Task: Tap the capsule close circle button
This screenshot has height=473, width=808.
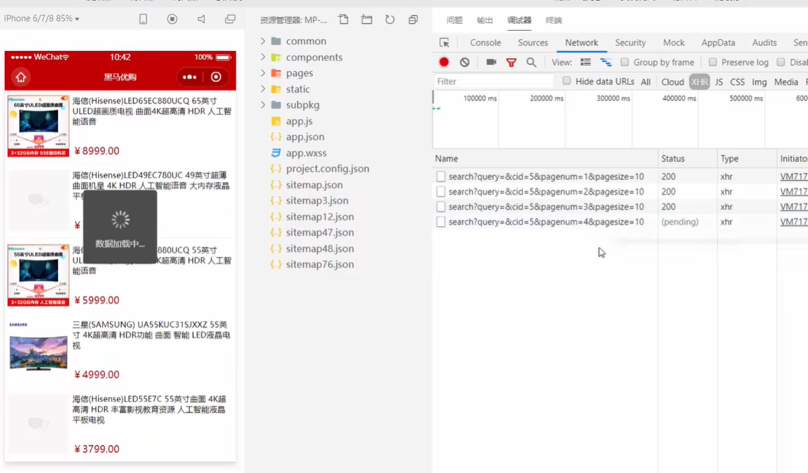Action: click(216, 77)
